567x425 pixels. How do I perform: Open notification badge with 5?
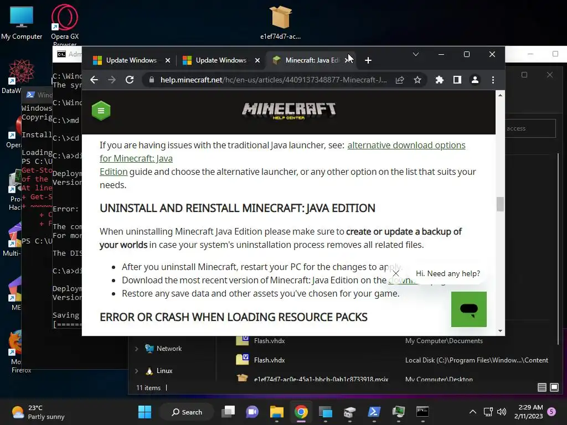[551, 412]
